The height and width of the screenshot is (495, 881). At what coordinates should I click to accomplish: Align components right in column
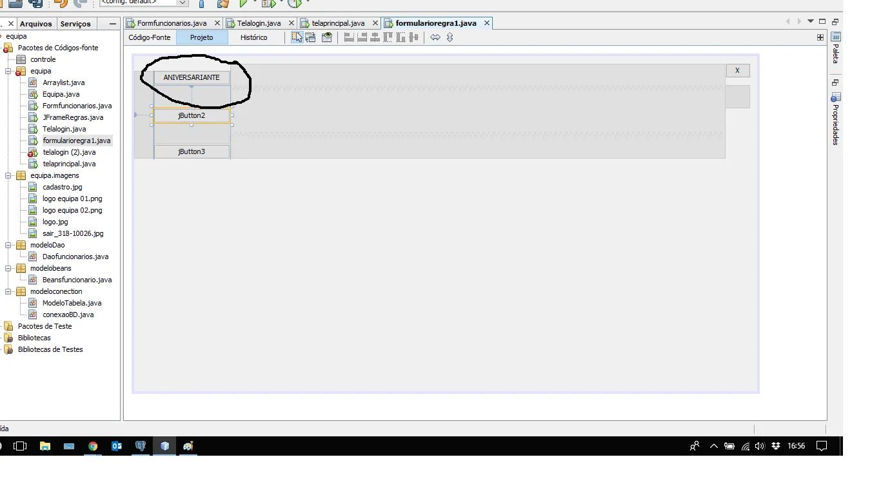[362, 37]
